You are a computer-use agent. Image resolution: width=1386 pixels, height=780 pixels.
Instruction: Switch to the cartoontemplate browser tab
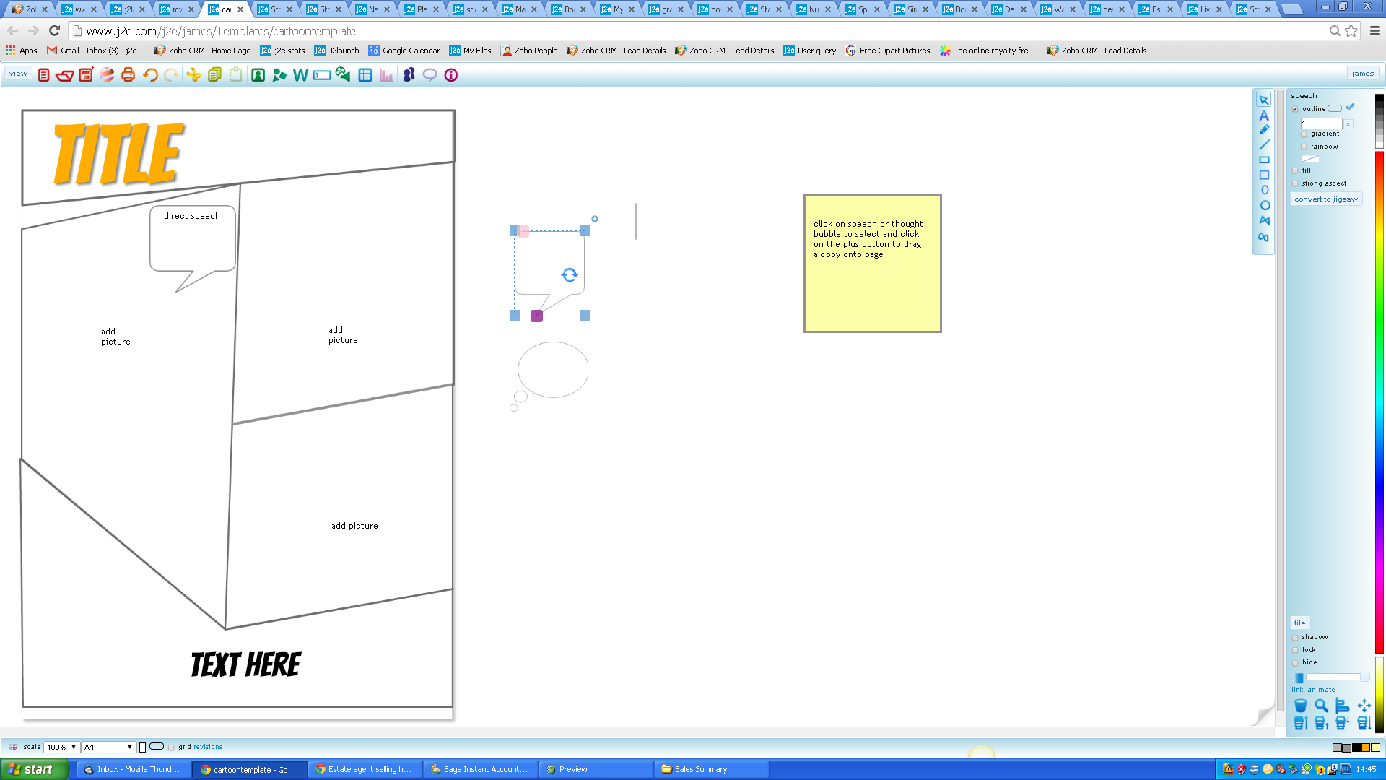pyautogui.click(x=225, y=9)
